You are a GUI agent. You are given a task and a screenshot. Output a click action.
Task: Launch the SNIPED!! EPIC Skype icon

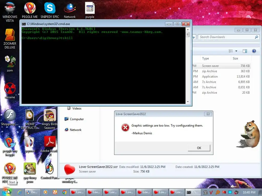(x=50, y=10)
